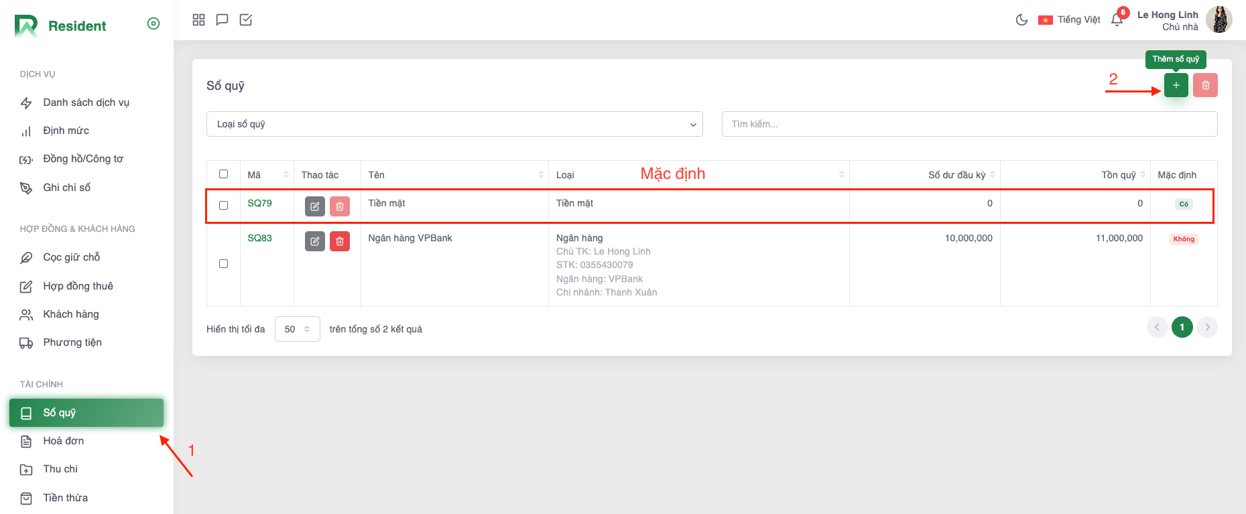
Task: Open the chat bubble icon in header
Action: coord(222,20)
